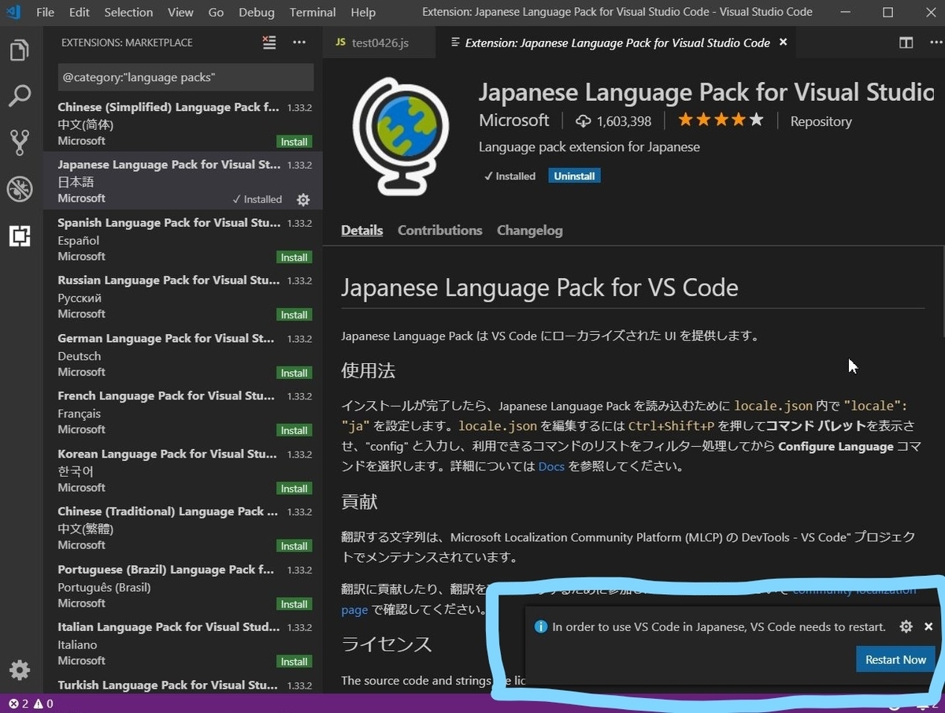Open the Debug view from the Activity Bar

click(20, 189)
